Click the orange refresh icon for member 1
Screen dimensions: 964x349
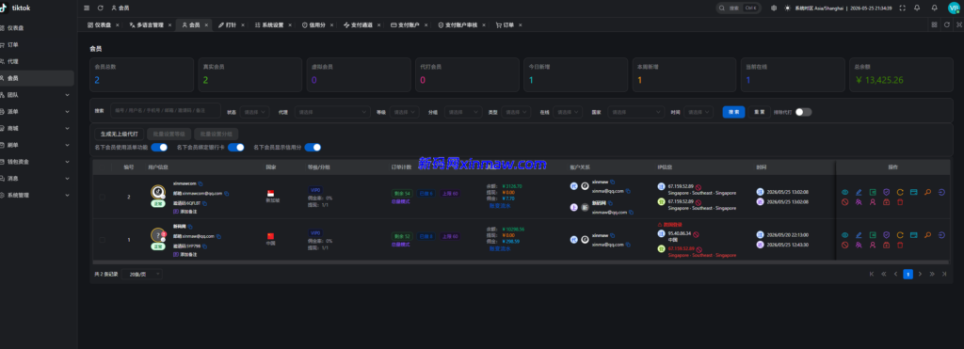900,235
